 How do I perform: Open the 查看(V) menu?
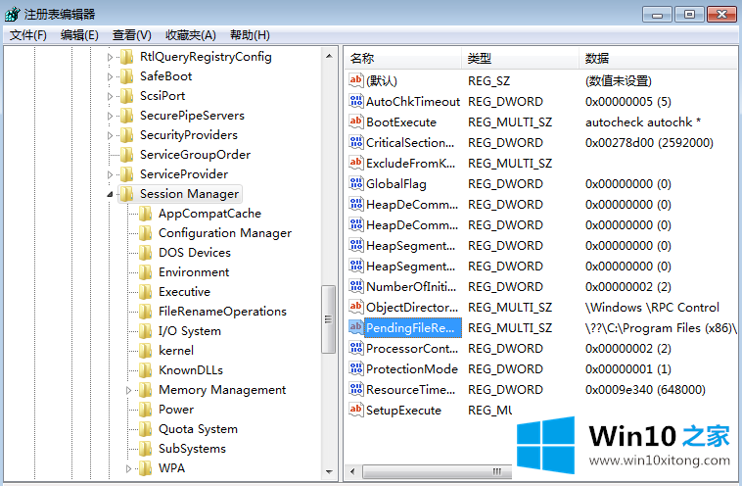point(132,35)
